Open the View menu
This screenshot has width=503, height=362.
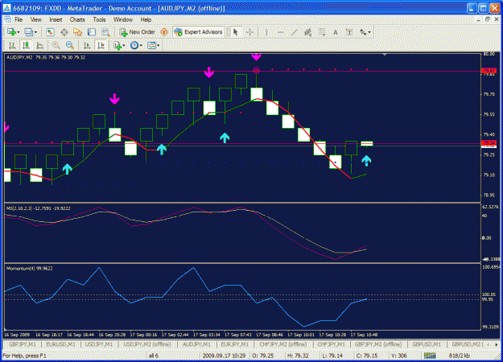pyautogui.click(x=36, y=20)
